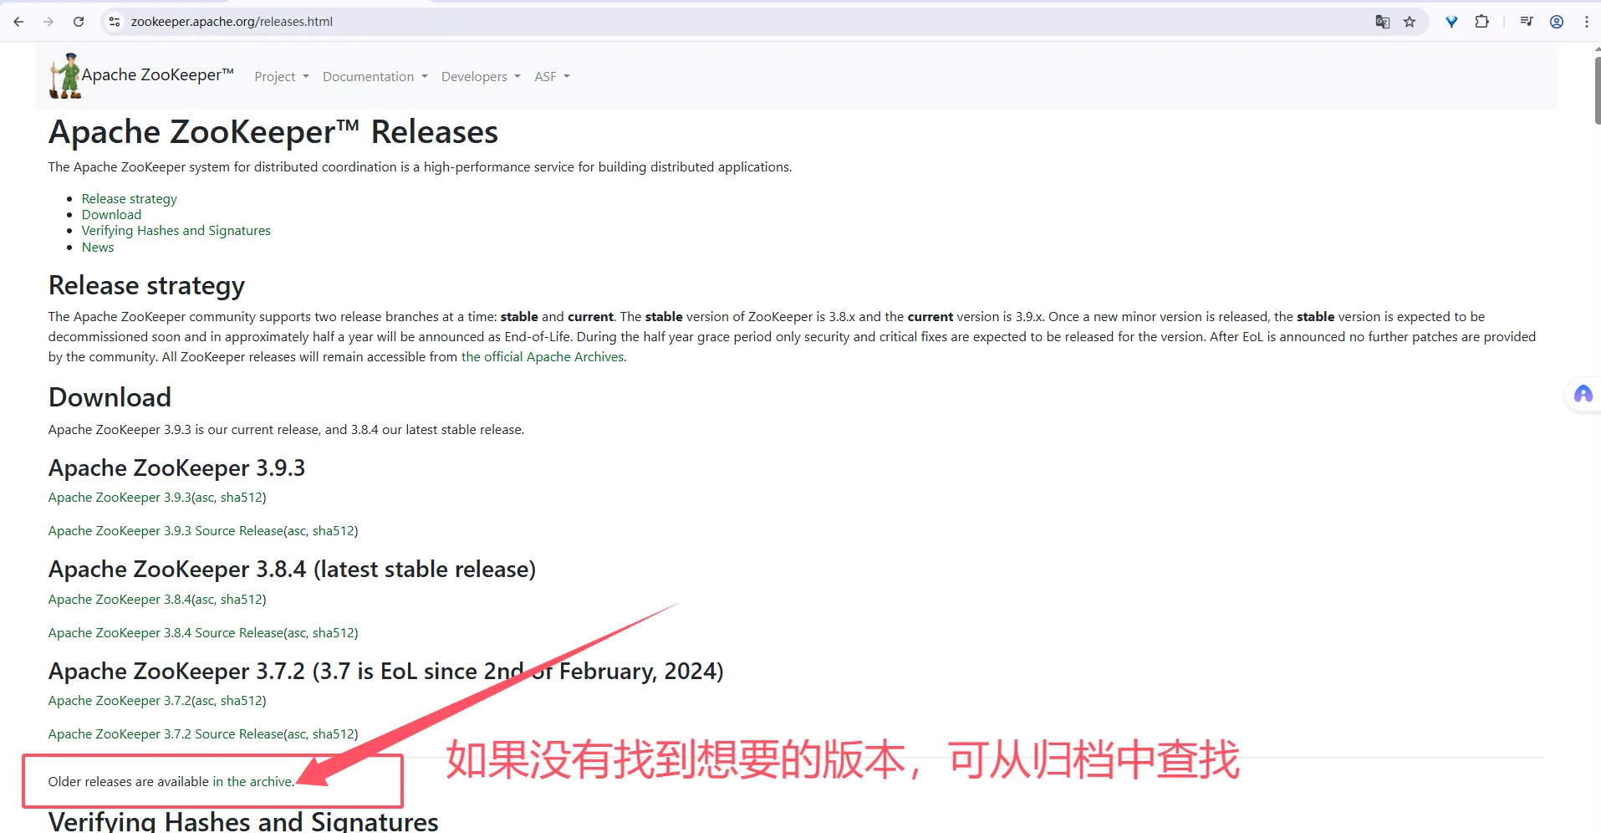Open the media control icon
This screenshot has height=833, width=1601.
pyautogui.click(x=1527, y=22)
